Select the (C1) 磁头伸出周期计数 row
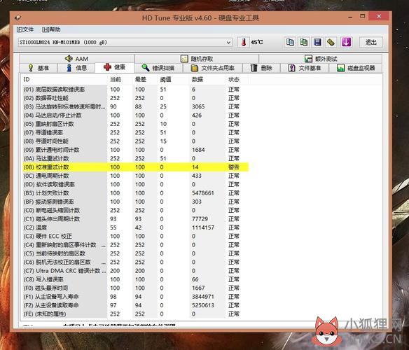This screenshot has height=350, width=409. [x=135, y=219]
